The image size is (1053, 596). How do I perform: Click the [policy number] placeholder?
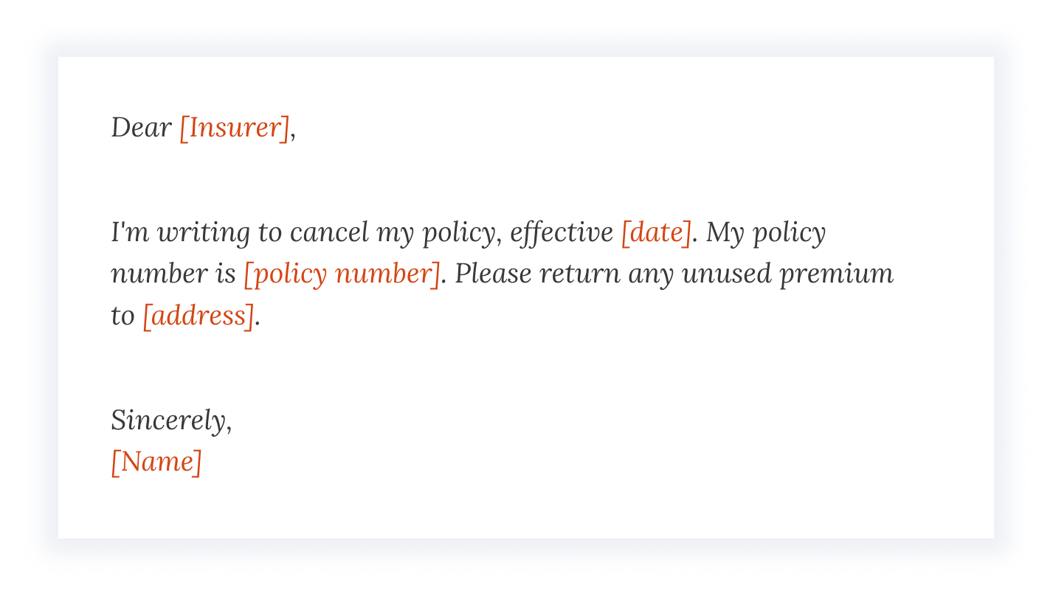pyautogui.click(x=342, y=274)
